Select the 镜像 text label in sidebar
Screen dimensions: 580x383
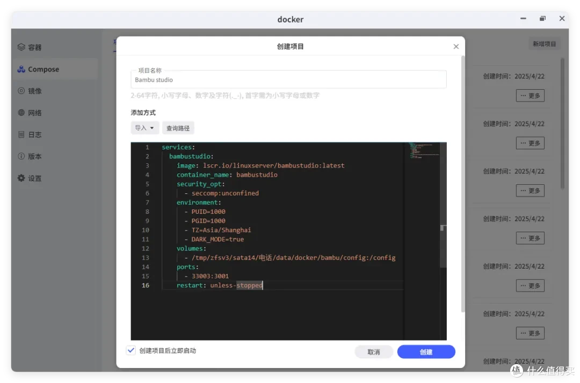tap(35, 91)
